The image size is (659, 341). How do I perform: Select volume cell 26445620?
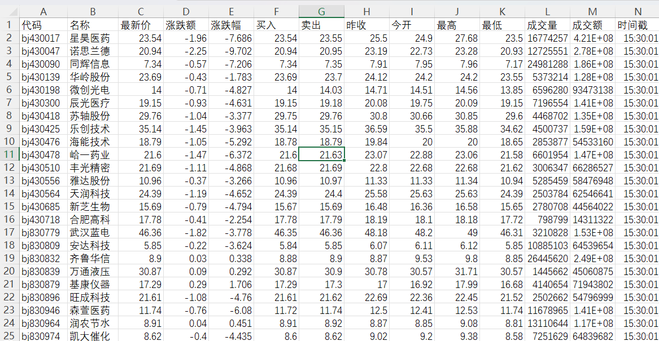tap(548, 258)
